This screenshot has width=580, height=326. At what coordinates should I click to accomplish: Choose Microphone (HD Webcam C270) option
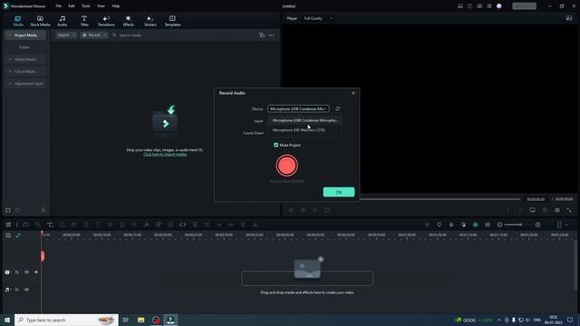[x=304, y=130]
